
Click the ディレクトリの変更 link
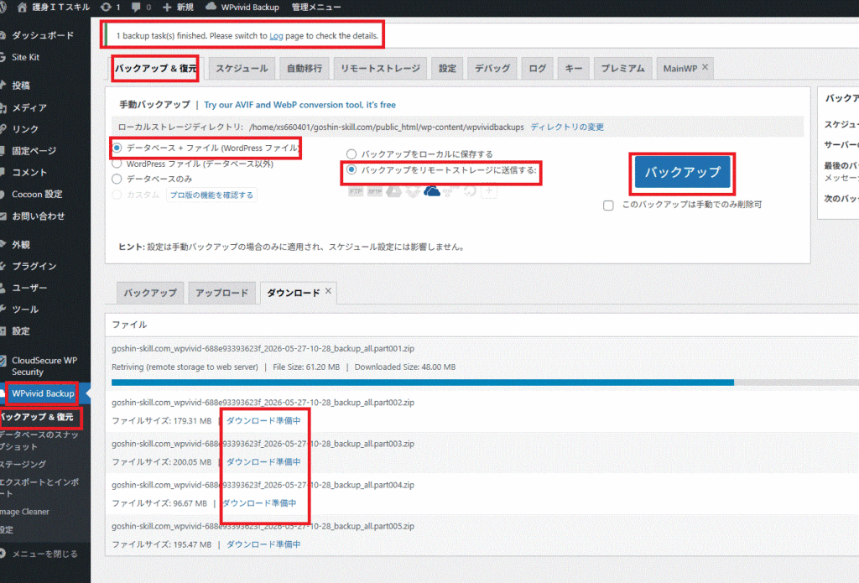pyautogui.click(x=567, y=128)
